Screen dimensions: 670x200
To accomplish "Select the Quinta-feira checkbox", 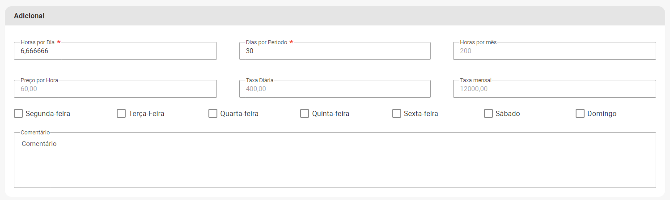I will (305, 113).
